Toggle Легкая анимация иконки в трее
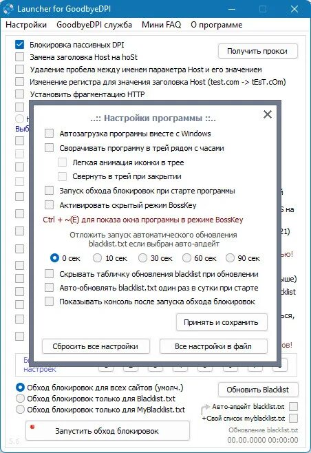 pyautogui.click(x=62, y=162)
